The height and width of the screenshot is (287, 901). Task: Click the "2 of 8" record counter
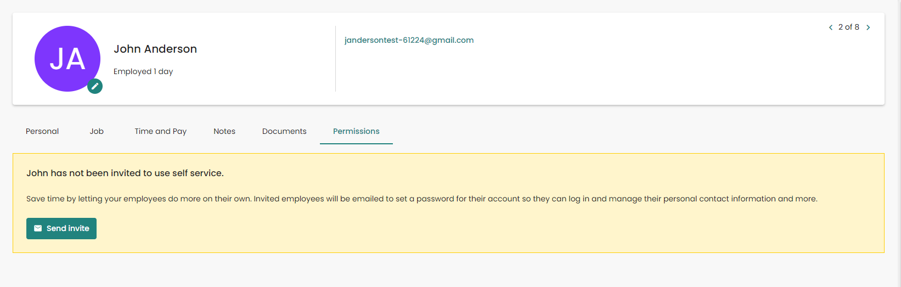[x=849, y=27]
